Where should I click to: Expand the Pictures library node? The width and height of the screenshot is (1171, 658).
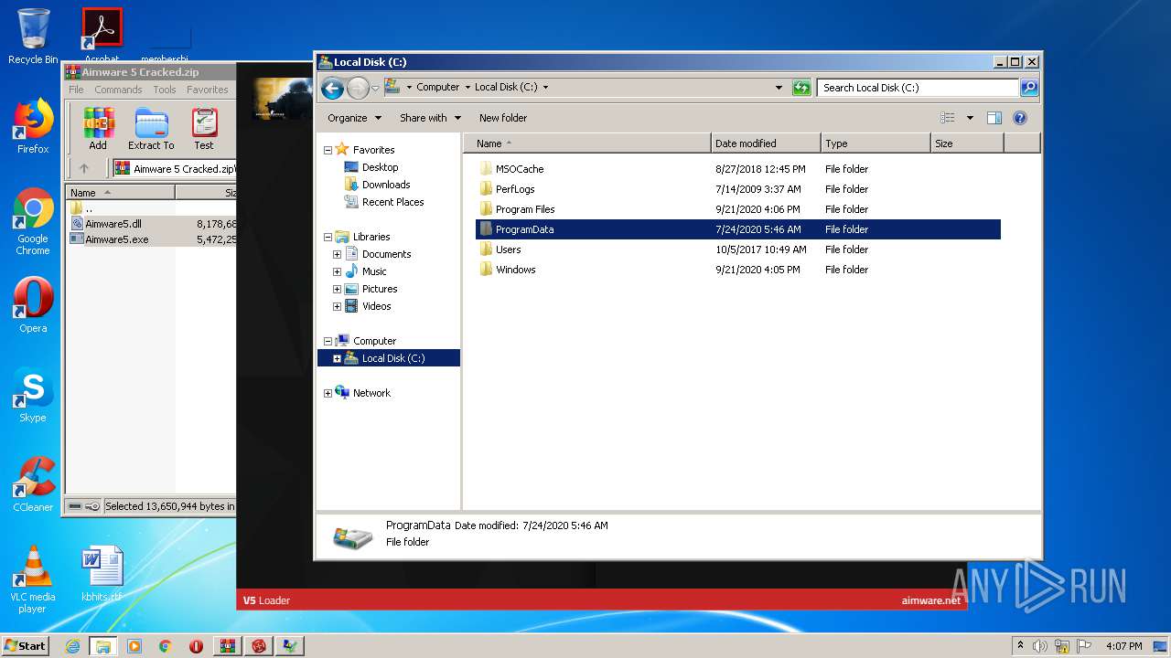tap(337, 289)
